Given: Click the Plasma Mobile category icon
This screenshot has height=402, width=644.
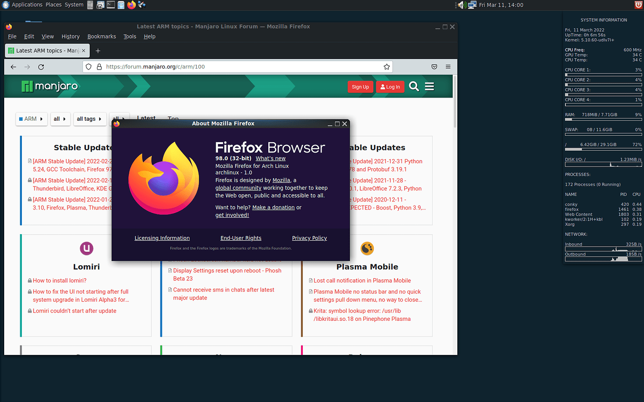Looking at the screenshot, I should point(367,248).
